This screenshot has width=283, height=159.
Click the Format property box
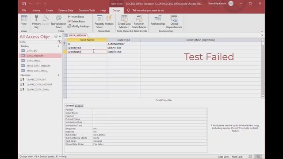click(x=150, y=110)
